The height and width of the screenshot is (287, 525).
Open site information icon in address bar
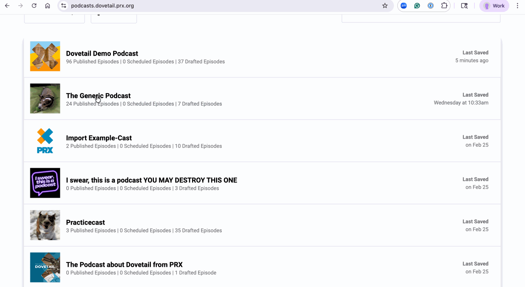point(64,6)
